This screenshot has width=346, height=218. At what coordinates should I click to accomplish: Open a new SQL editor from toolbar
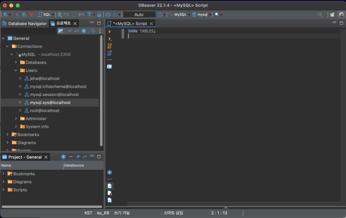click(x=44, y=15)
